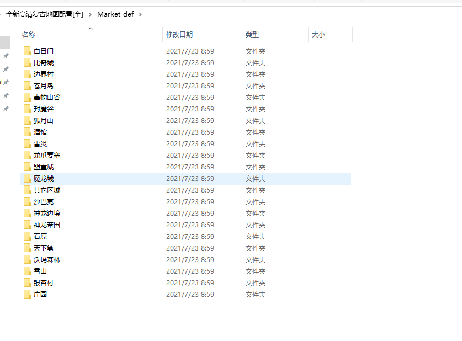This screenshot has width=462, height=341.
Task: Open the 沙巴克 folder
Action: click(x=41, y=201)
